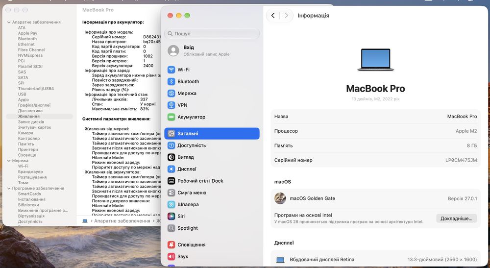Viewport: 490px width, 268px height.
Task: Click the Apple account avatar icon
Action: click(173, 50)
